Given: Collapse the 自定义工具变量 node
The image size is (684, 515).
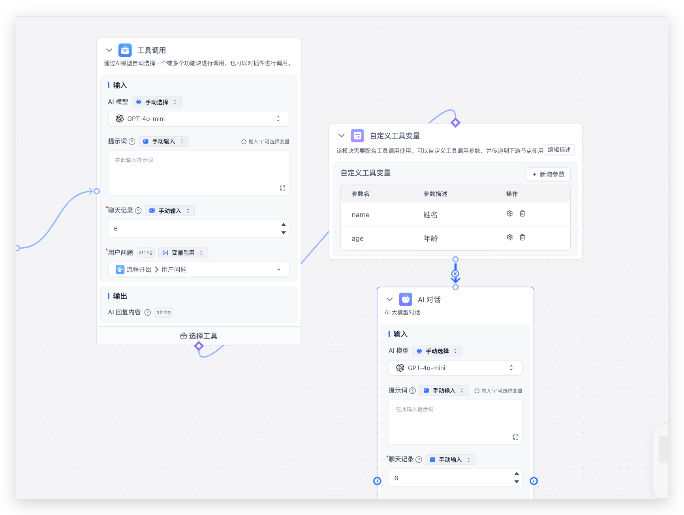Looking at the screenshot, I should [342, 135].
